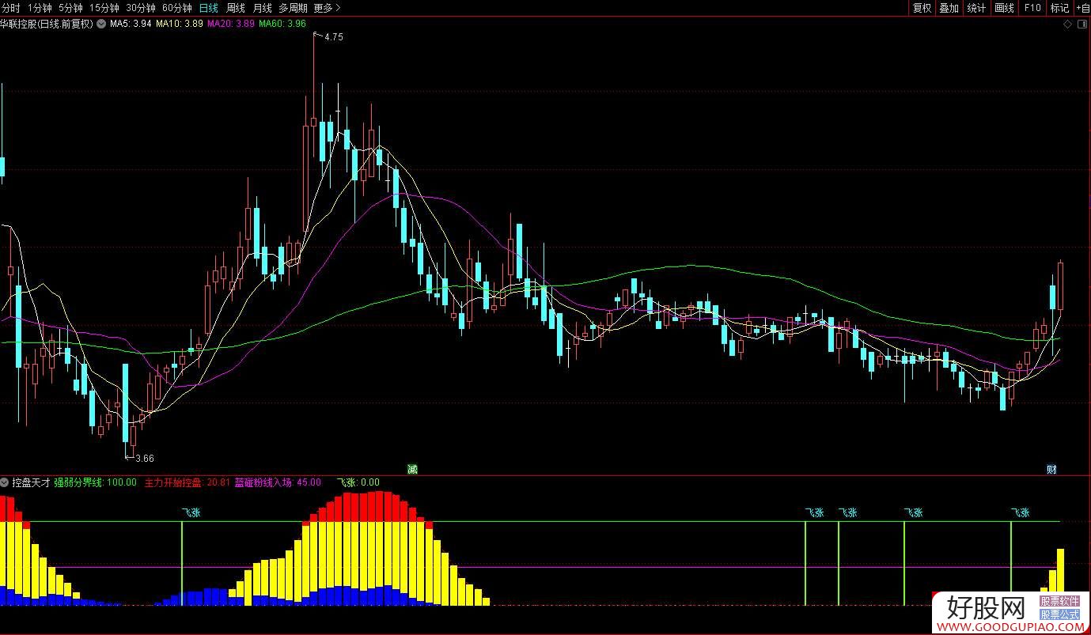Image resolution: width=1091 pixels, height=635 pixels.
Task: Toggle 叠加 overlay option
Action: (949, 8)
